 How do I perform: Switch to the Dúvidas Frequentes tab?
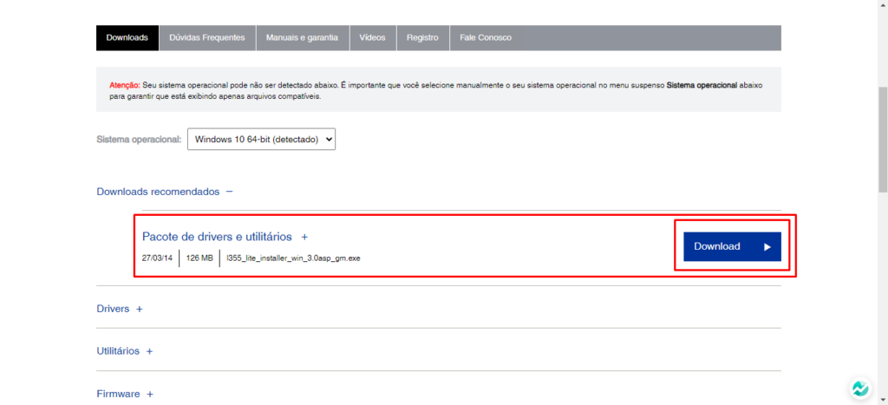207,38
